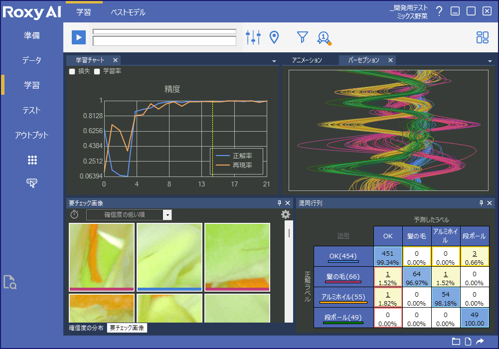The width and height of the screenshot is (499, 349).
Task: Open the panel layout icon
Action: (x=482, y=37)
